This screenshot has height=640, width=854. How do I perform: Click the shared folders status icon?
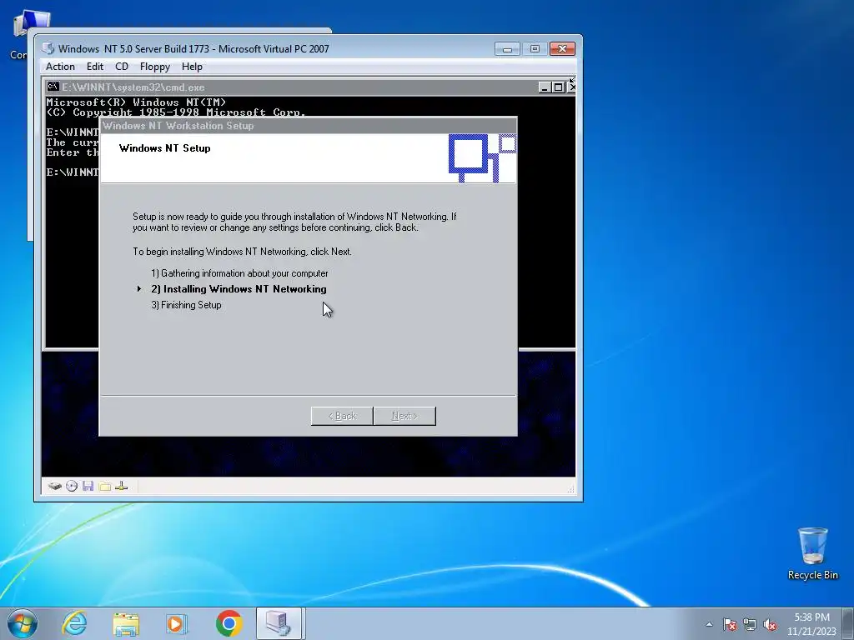click(x=104, y=486)
